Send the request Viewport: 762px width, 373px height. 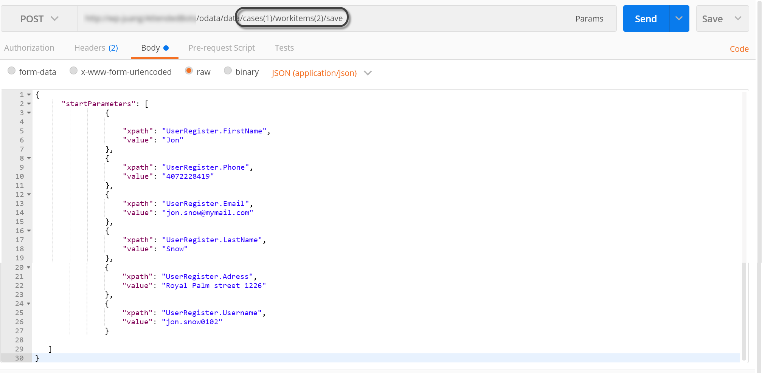tap(646, 19)
